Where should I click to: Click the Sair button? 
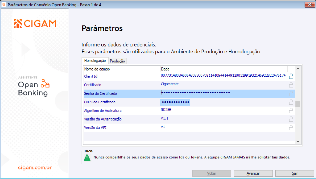[295, 173]
